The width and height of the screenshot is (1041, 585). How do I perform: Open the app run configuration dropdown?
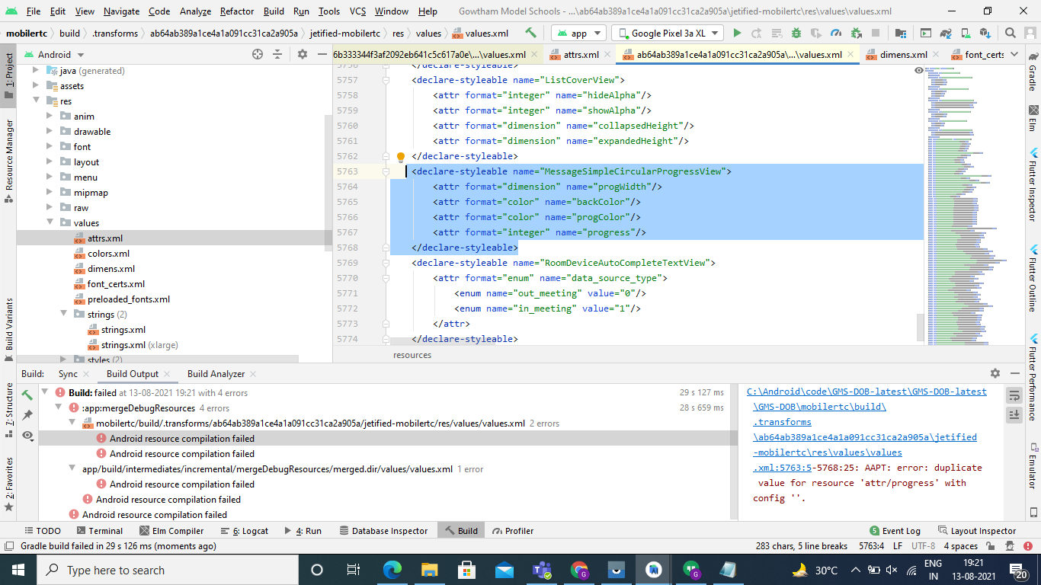(578, 33)
